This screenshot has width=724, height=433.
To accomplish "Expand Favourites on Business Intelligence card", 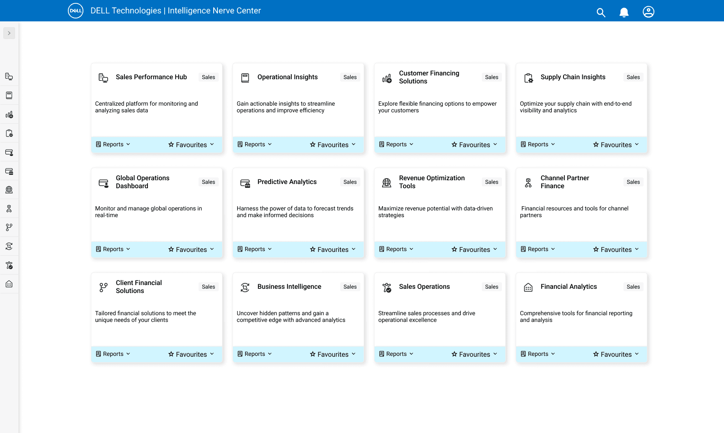I will pos(333,354).
